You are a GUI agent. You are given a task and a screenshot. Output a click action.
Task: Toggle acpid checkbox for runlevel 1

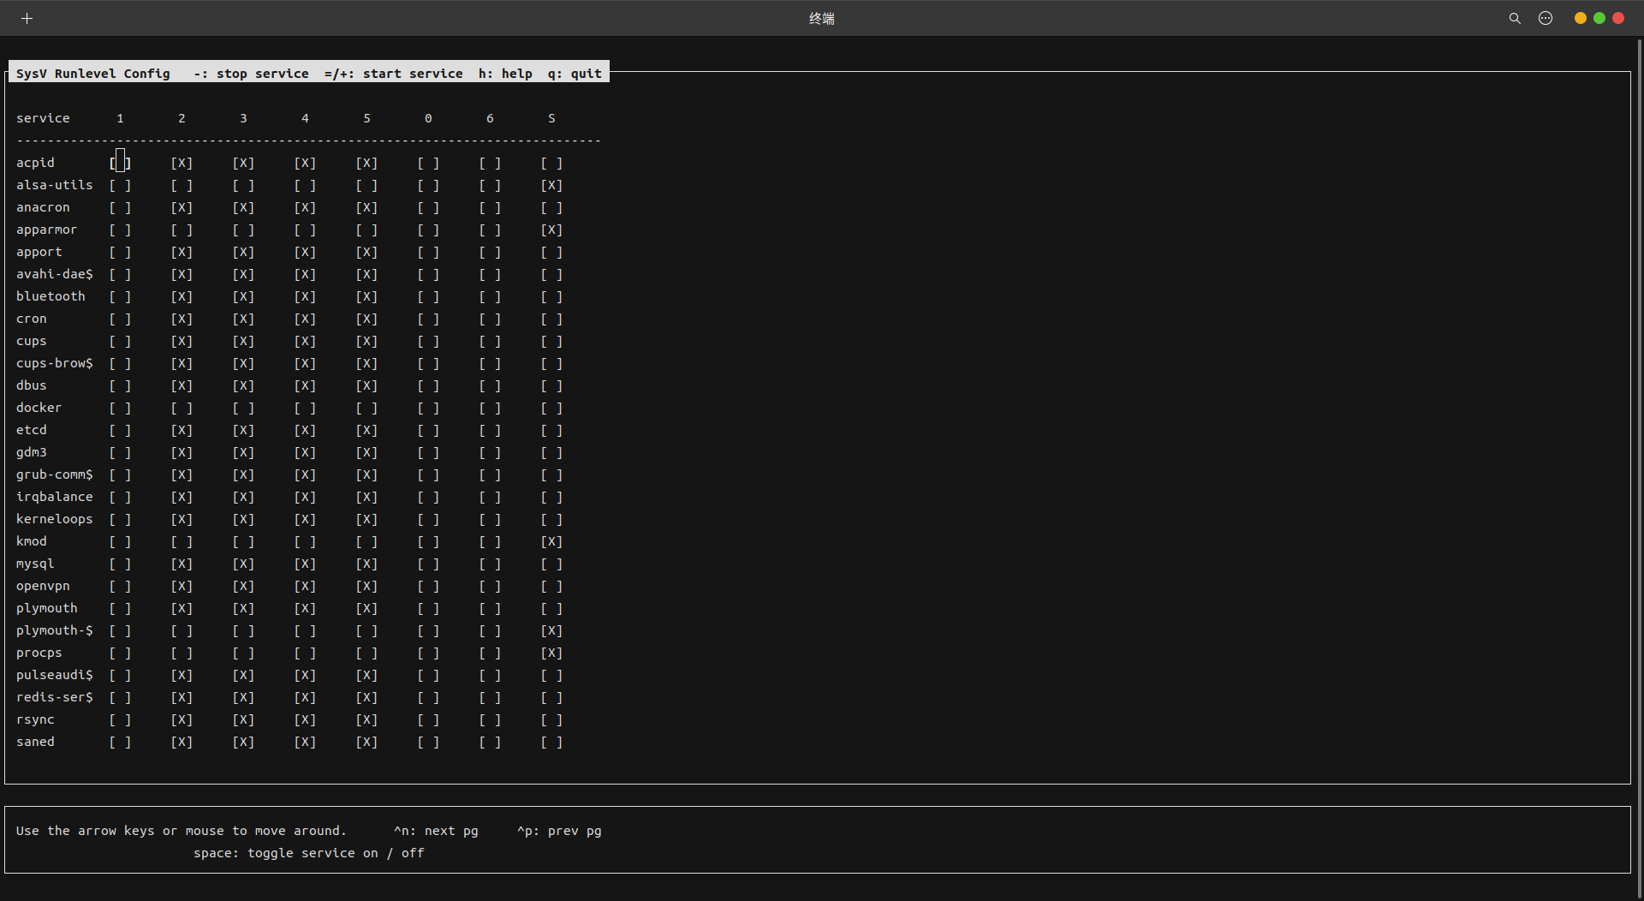point(120,163)
